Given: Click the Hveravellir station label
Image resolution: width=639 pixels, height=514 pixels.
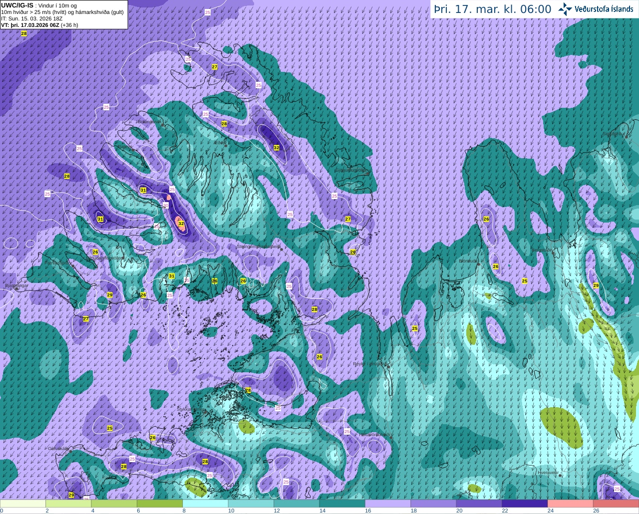Looking at the screenshot, I should click(548, 472).
